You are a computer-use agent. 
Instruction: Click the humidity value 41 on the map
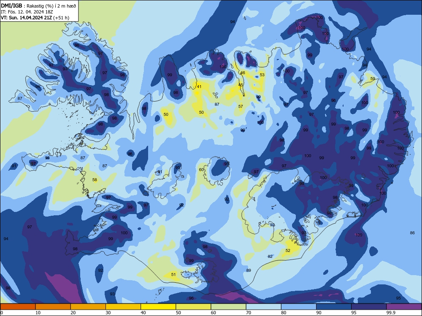199,86
